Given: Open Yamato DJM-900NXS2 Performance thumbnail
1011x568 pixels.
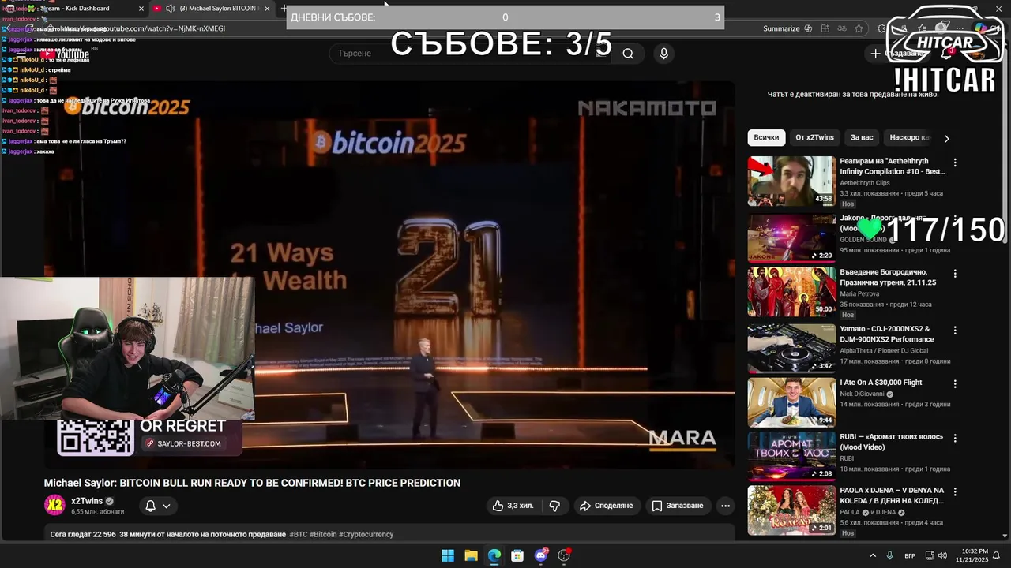Looking at the screenshot, I should point(791,348).
